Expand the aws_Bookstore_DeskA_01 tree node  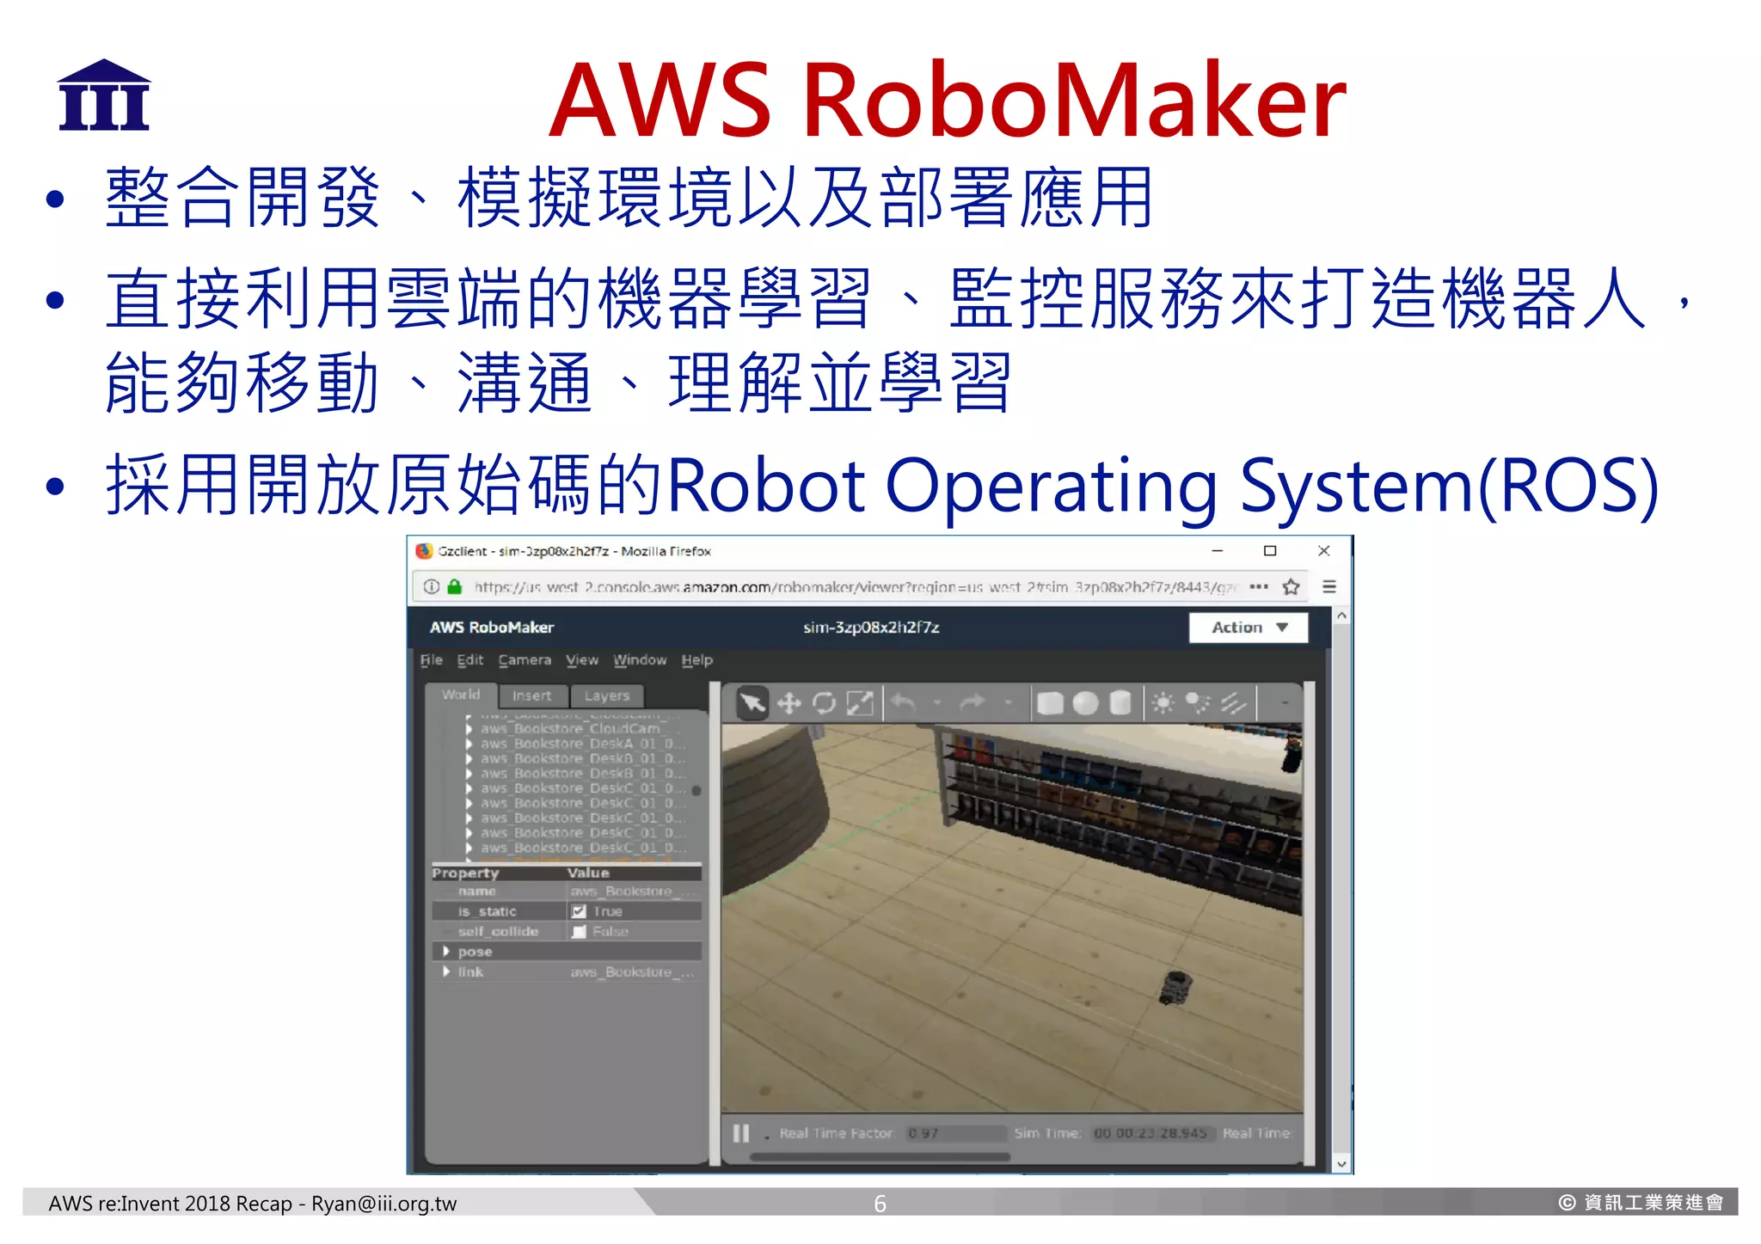click(x=469, y=744)
